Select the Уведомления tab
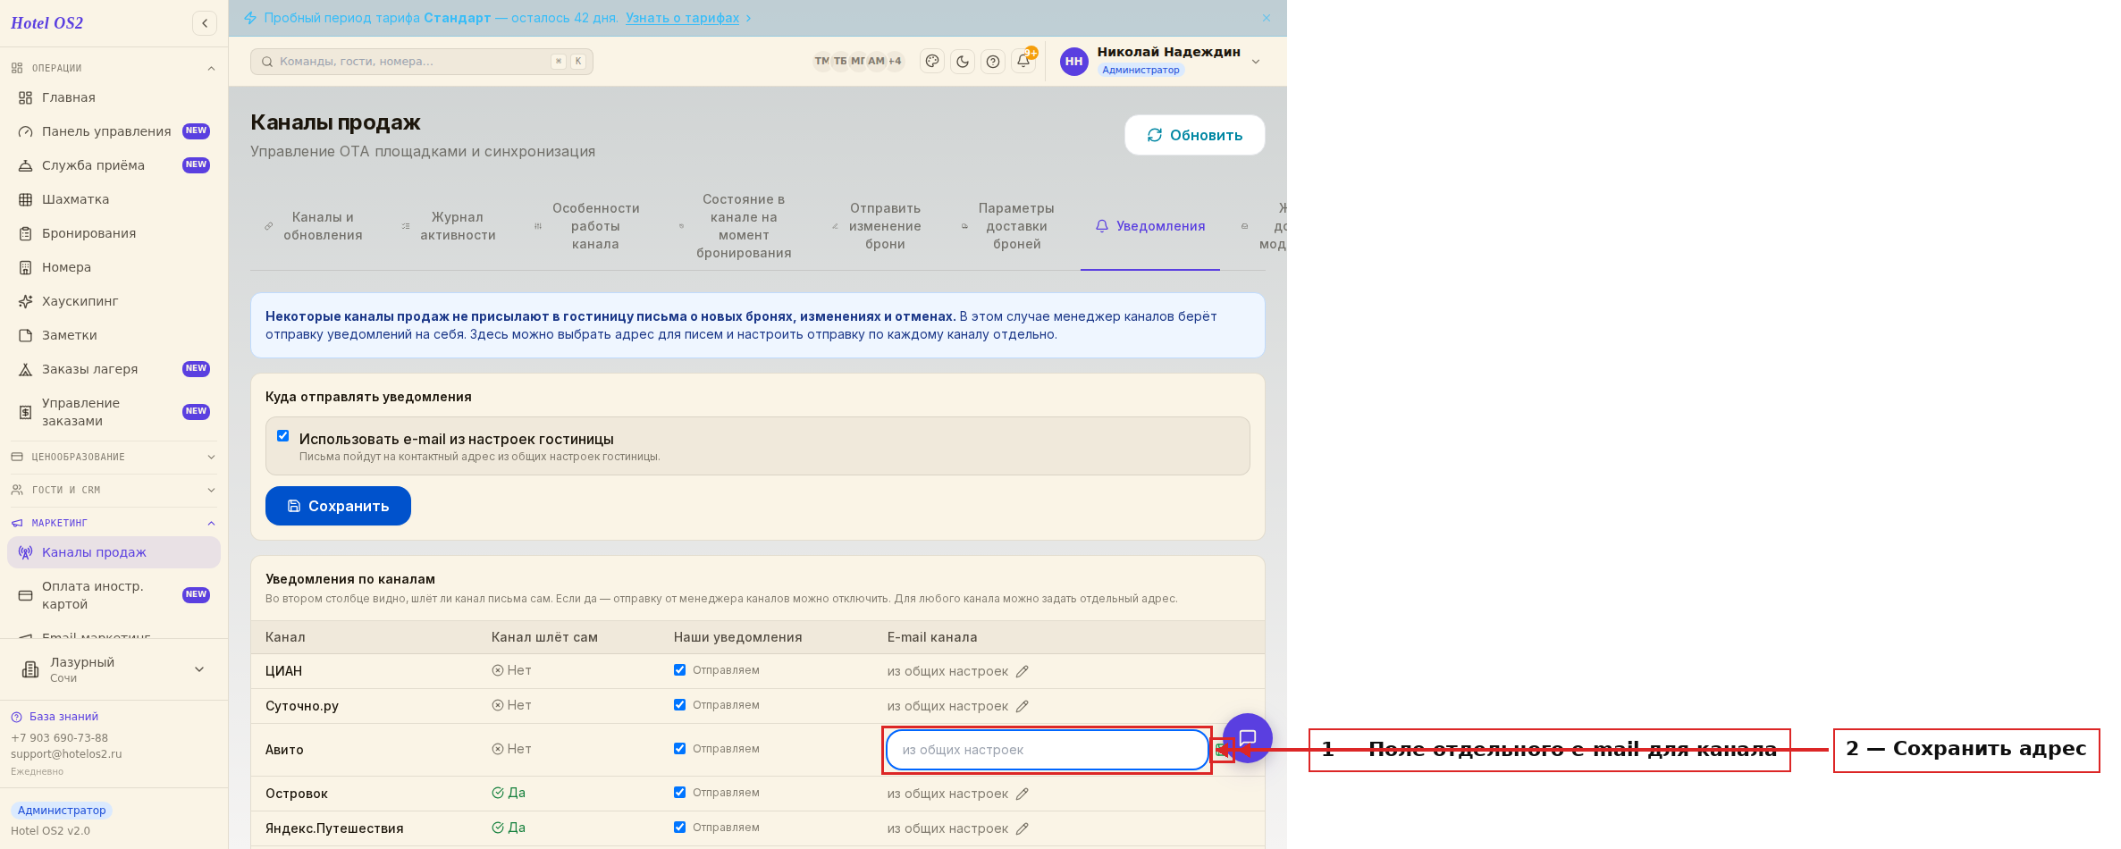The width and height of the screenshot is (2121, 849). tap(1150, 226)
